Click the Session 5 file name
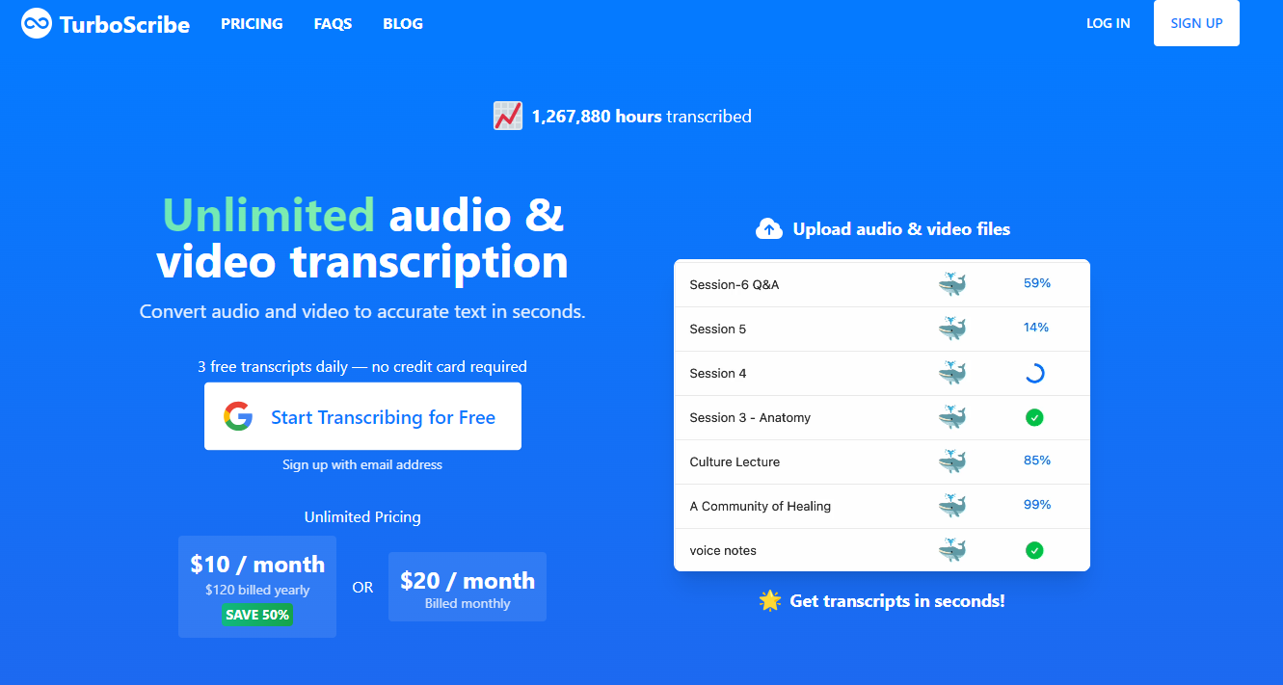This screenshot has height=685, width=1283. click(718, 329)
